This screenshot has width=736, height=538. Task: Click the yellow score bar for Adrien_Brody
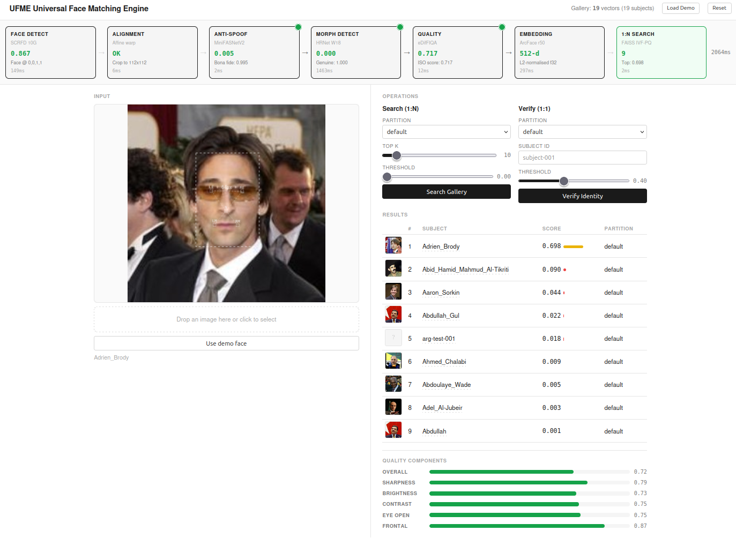(x=573, y=246)
